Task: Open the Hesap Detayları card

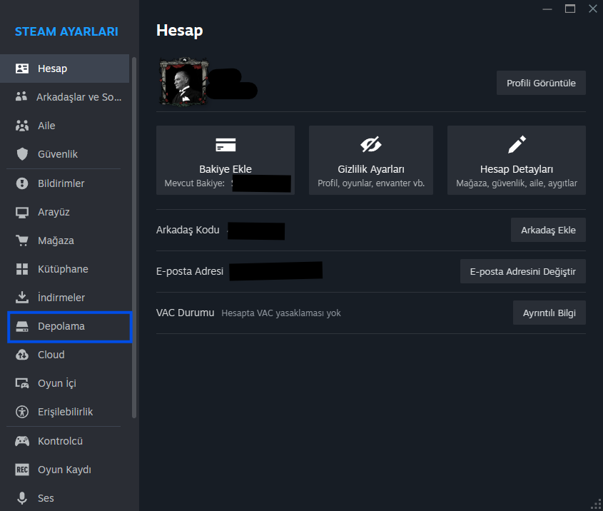Action: (517, 160)
